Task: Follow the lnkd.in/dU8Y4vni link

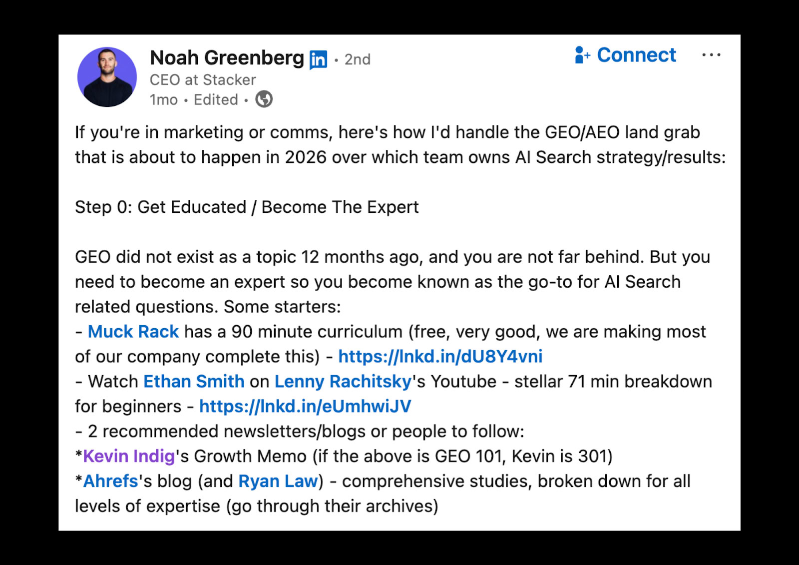Action: (440, 357)
